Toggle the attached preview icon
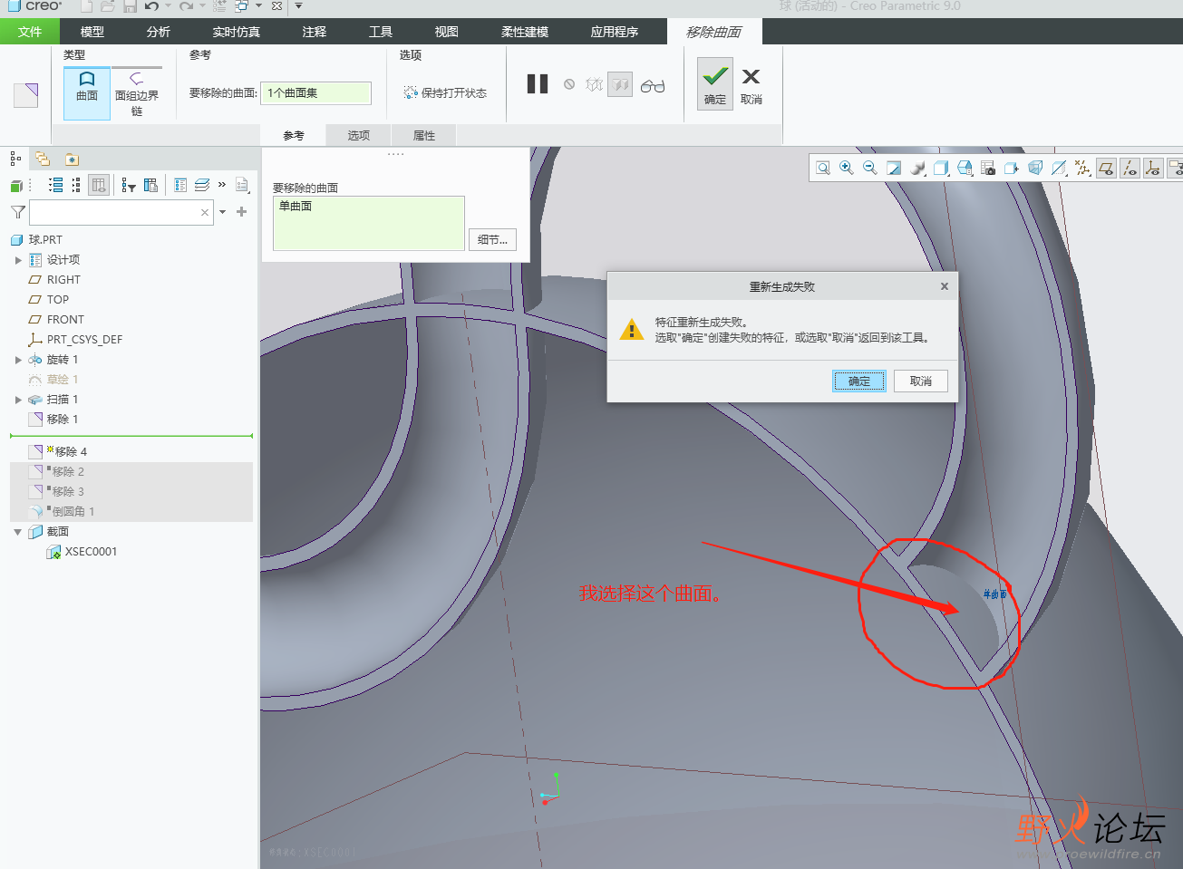1183x869 pixels. 620,84
